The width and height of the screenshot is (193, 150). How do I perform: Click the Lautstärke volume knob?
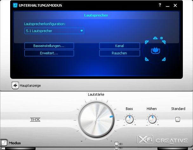pyautogui.click(x=96, y=120)
